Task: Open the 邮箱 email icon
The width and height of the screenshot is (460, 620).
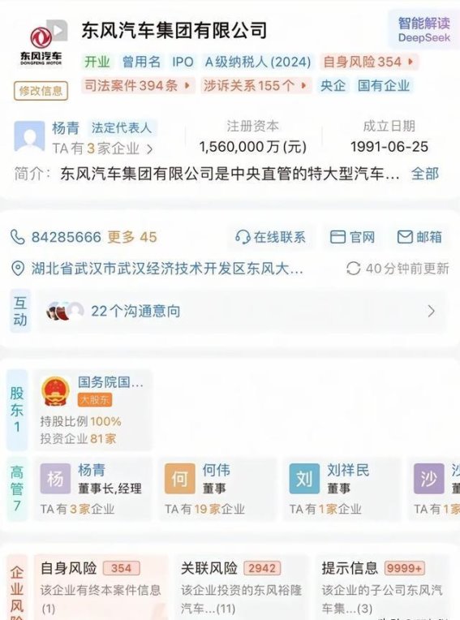Action: [405, 237]
